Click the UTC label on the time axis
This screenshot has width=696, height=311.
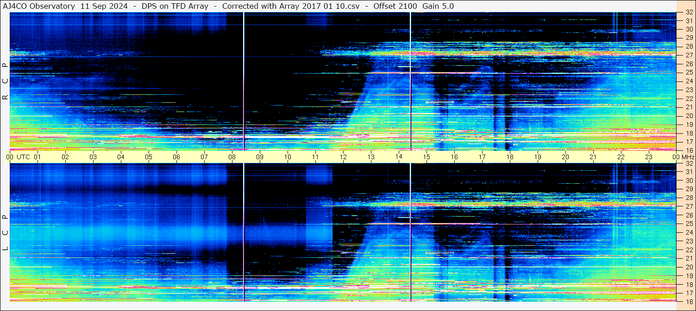click(24, 157)
